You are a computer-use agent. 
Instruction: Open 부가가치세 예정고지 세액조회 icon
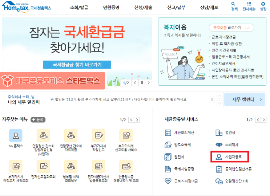tap(16, 166)
